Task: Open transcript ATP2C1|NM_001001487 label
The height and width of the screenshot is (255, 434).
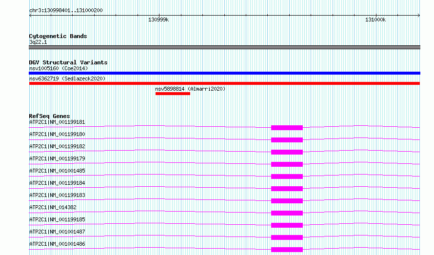Action: tap(57, 232)
